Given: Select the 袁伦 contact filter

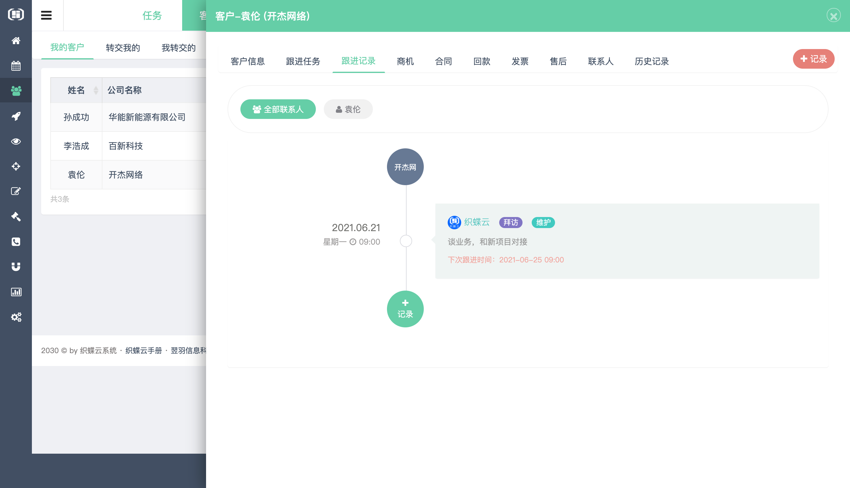Looking at the screenshot, I should (348, 109).
